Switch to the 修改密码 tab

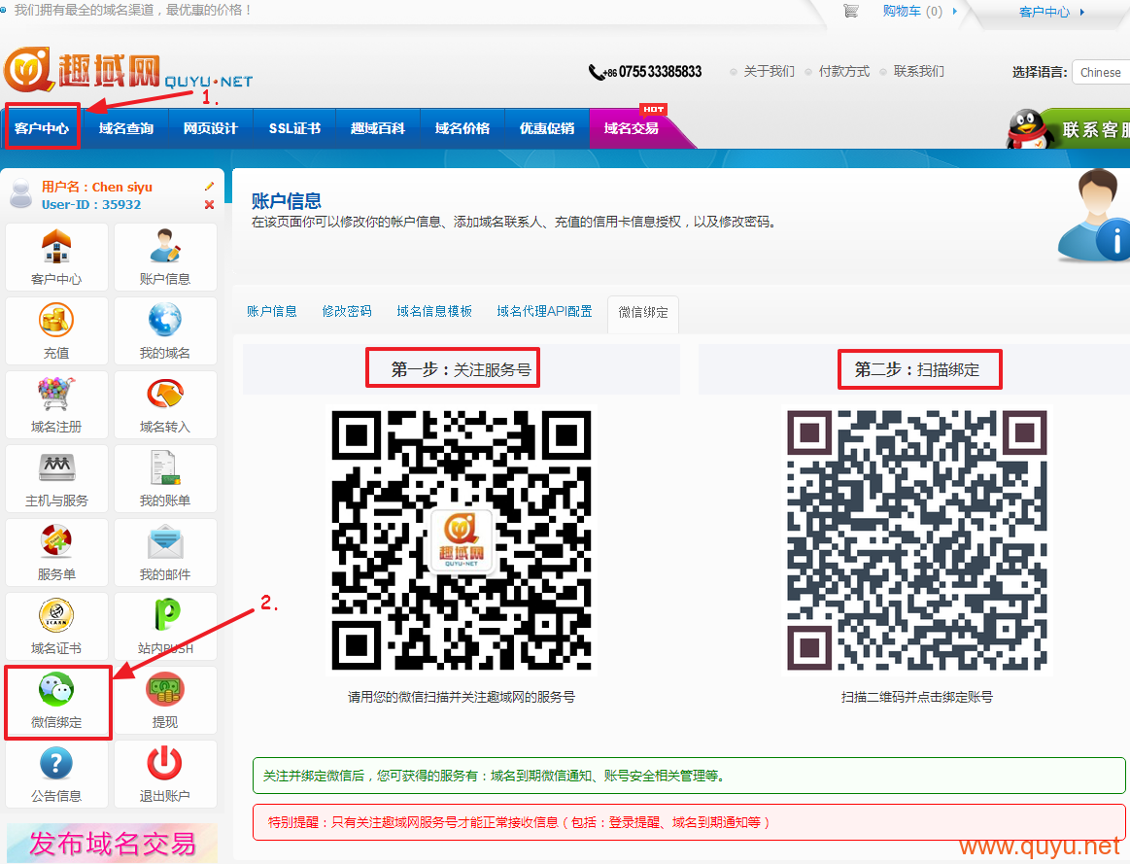[347, 311]
